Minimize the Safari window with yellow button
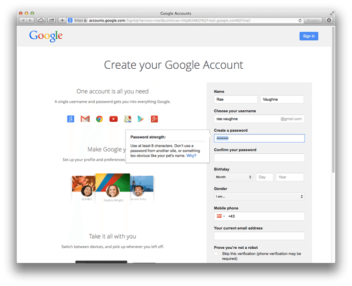Screen dimensions: 352x286 pyautogui.click(x=26, y=13)
